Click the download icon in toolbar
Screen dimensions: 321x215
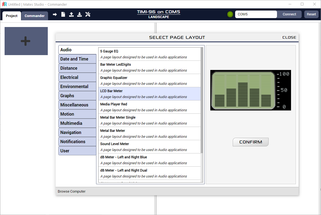click(79, 14)
